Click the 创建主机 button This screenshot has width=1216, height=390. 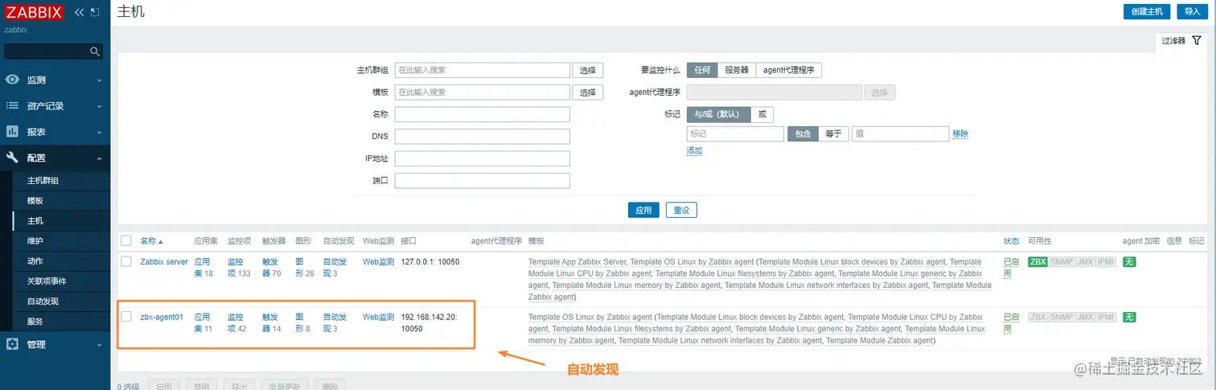pos(1147,11)
